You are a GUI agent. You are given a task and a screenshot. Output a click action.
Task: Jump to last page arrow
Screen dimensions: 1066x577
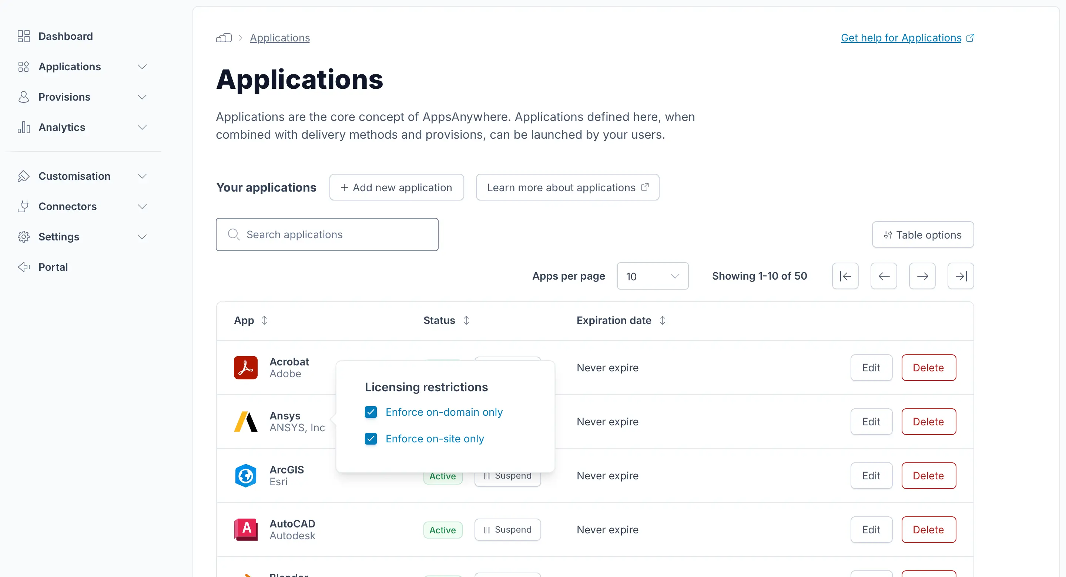[x=961, y=276]
